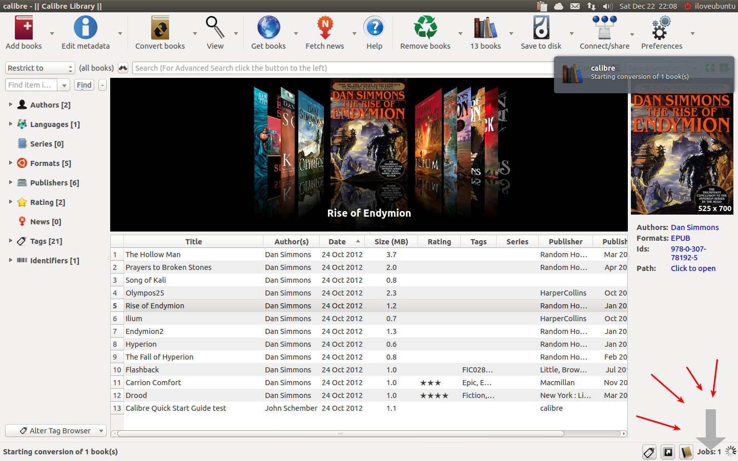
Task: Sort by the Title column header
Action: pos(193,242)
